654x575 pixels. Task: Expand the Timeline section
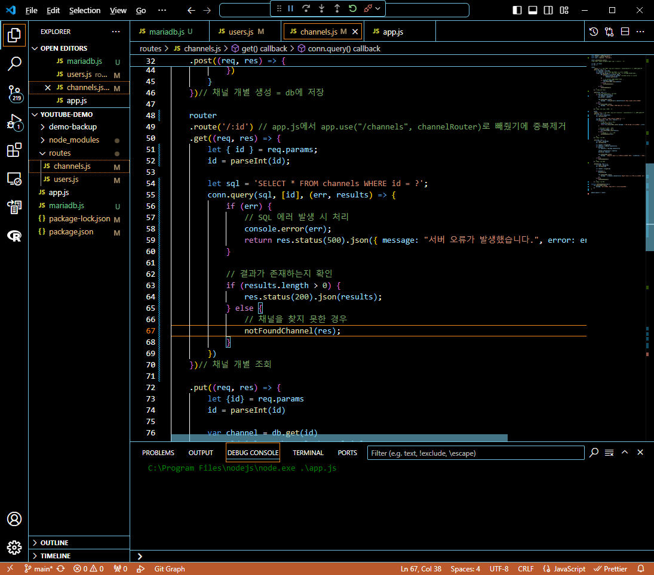click(79, 556)
